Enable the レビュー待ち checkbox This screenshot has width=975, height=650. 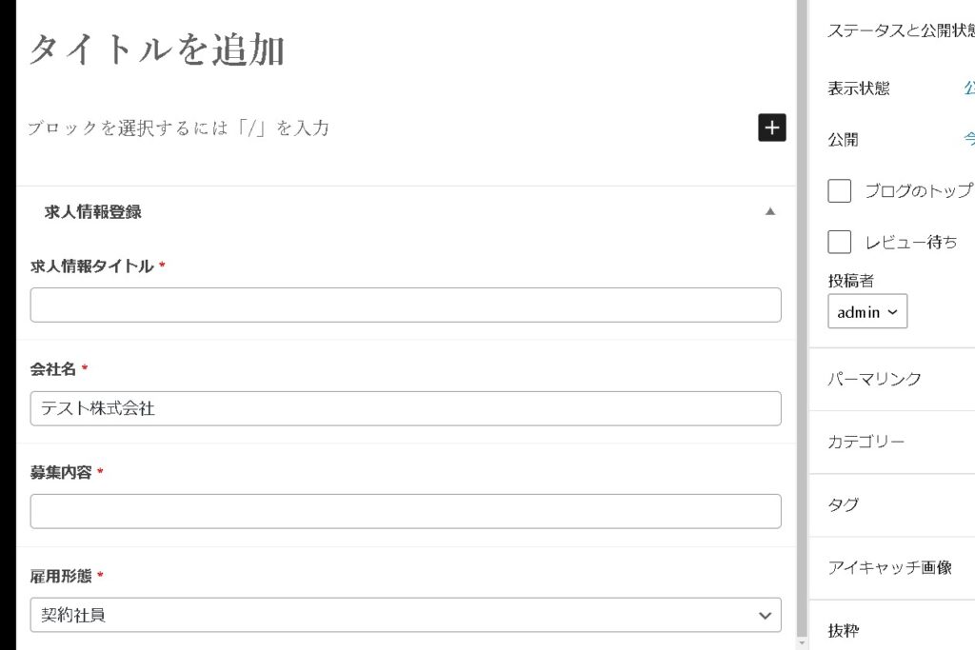coord(839,242)
